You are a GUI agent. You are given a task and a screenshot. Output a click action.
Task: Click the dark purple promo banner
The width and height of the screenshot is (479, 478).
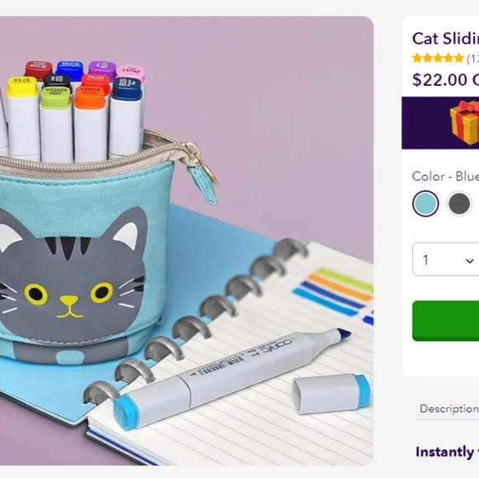[x=440, y=123]
